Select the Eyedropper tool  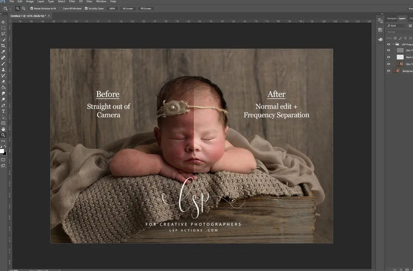coord(3,52)
